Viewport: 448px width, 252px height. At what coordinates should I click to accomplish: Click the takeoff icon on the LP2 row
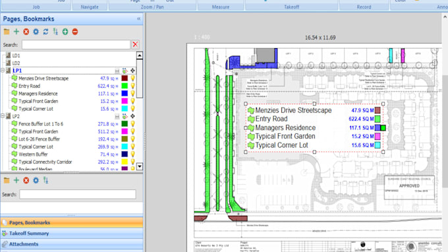[125, 116]
